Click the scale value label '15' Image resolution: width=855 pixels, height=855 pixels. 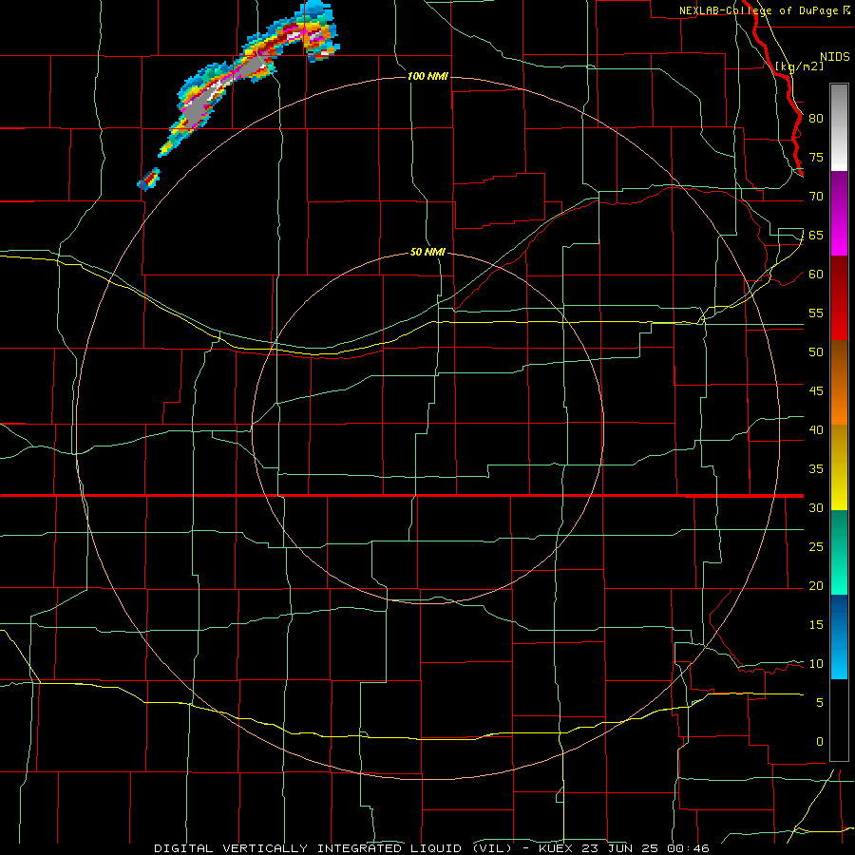[816, 625]
